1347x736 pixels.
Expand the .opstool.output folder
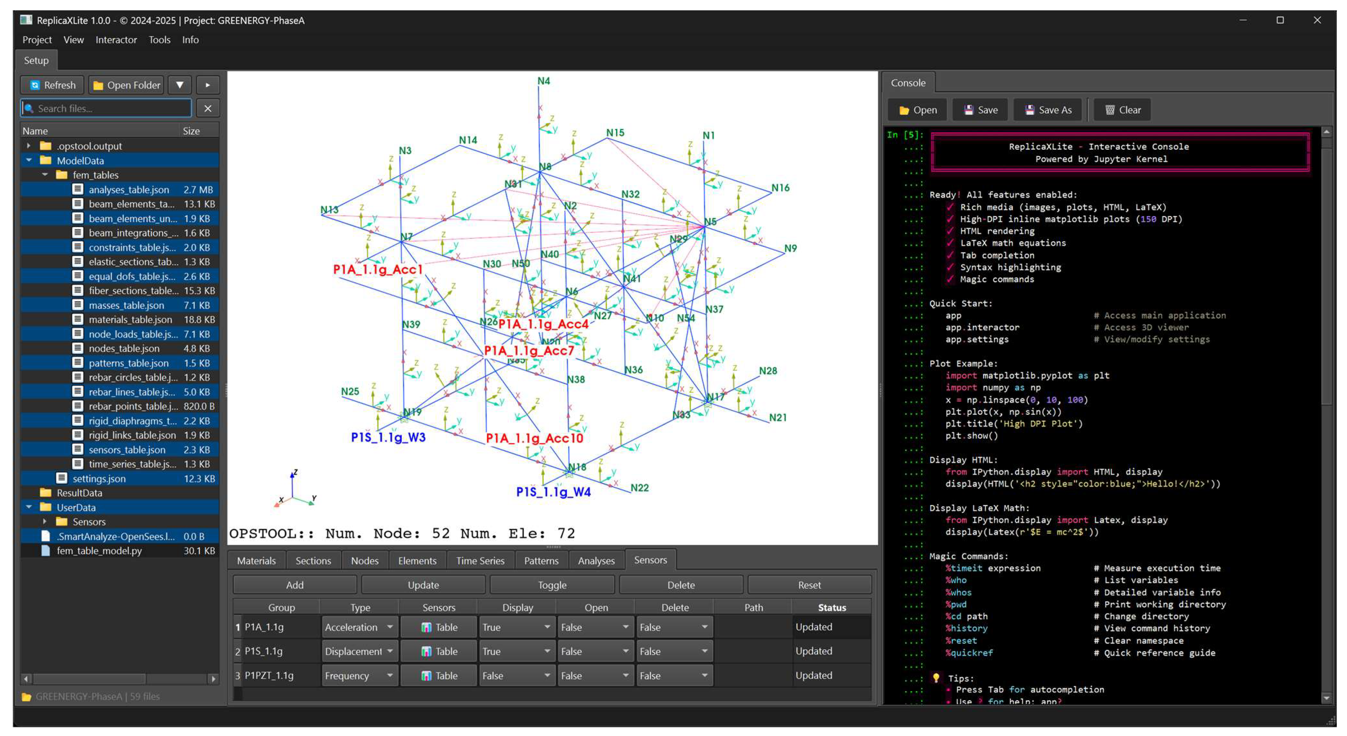pyautogui.click(x=29, y=146)
